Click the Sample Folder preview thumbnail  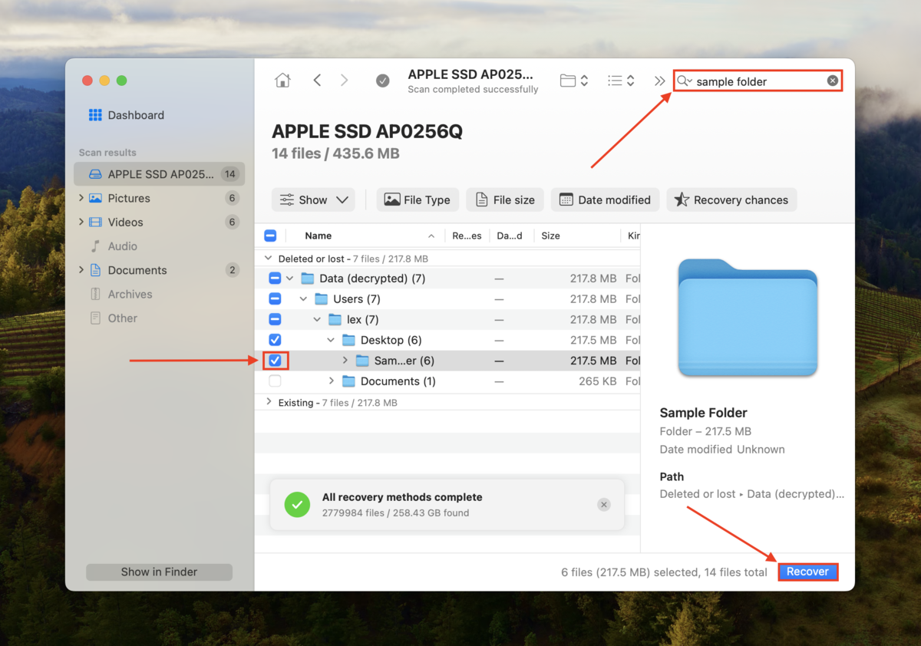click(748, 318)
